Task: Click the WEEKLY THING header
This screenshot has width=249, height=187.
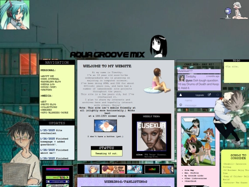Action: point(151,116)
